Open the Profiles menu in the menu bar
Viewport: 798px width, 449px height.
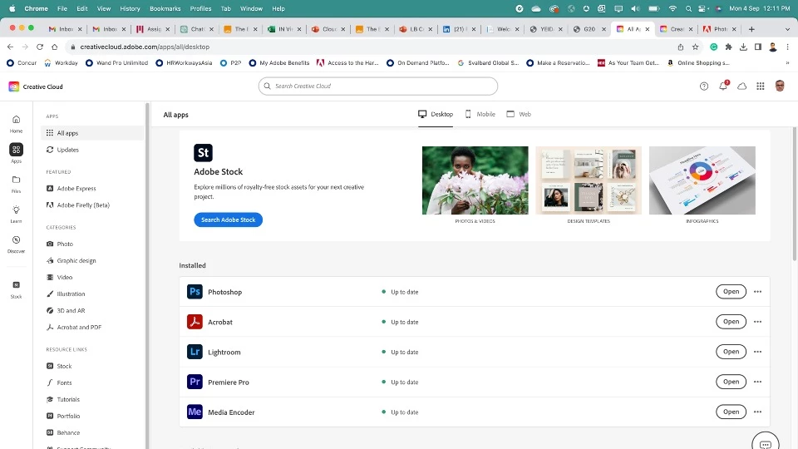pyautogui.click(x=200, y=8)
